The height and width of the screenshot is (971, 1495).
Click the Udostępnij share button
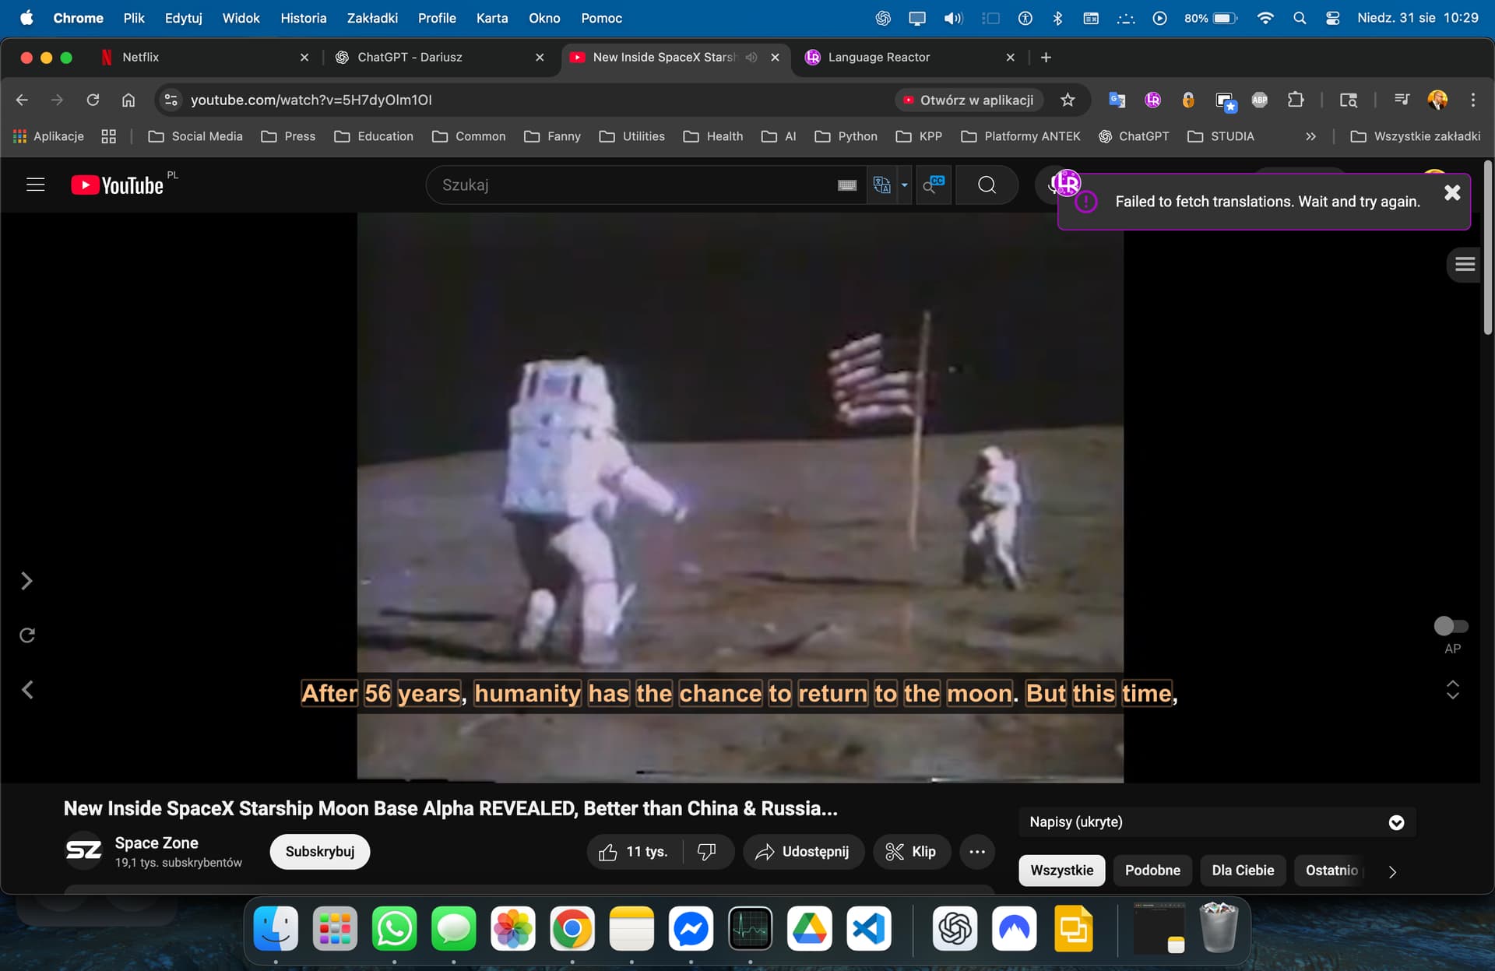tap(803, 852)
